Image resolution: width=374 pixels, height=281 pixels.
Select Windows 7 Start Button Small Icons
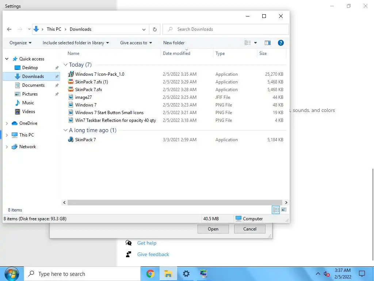[109, 113]
